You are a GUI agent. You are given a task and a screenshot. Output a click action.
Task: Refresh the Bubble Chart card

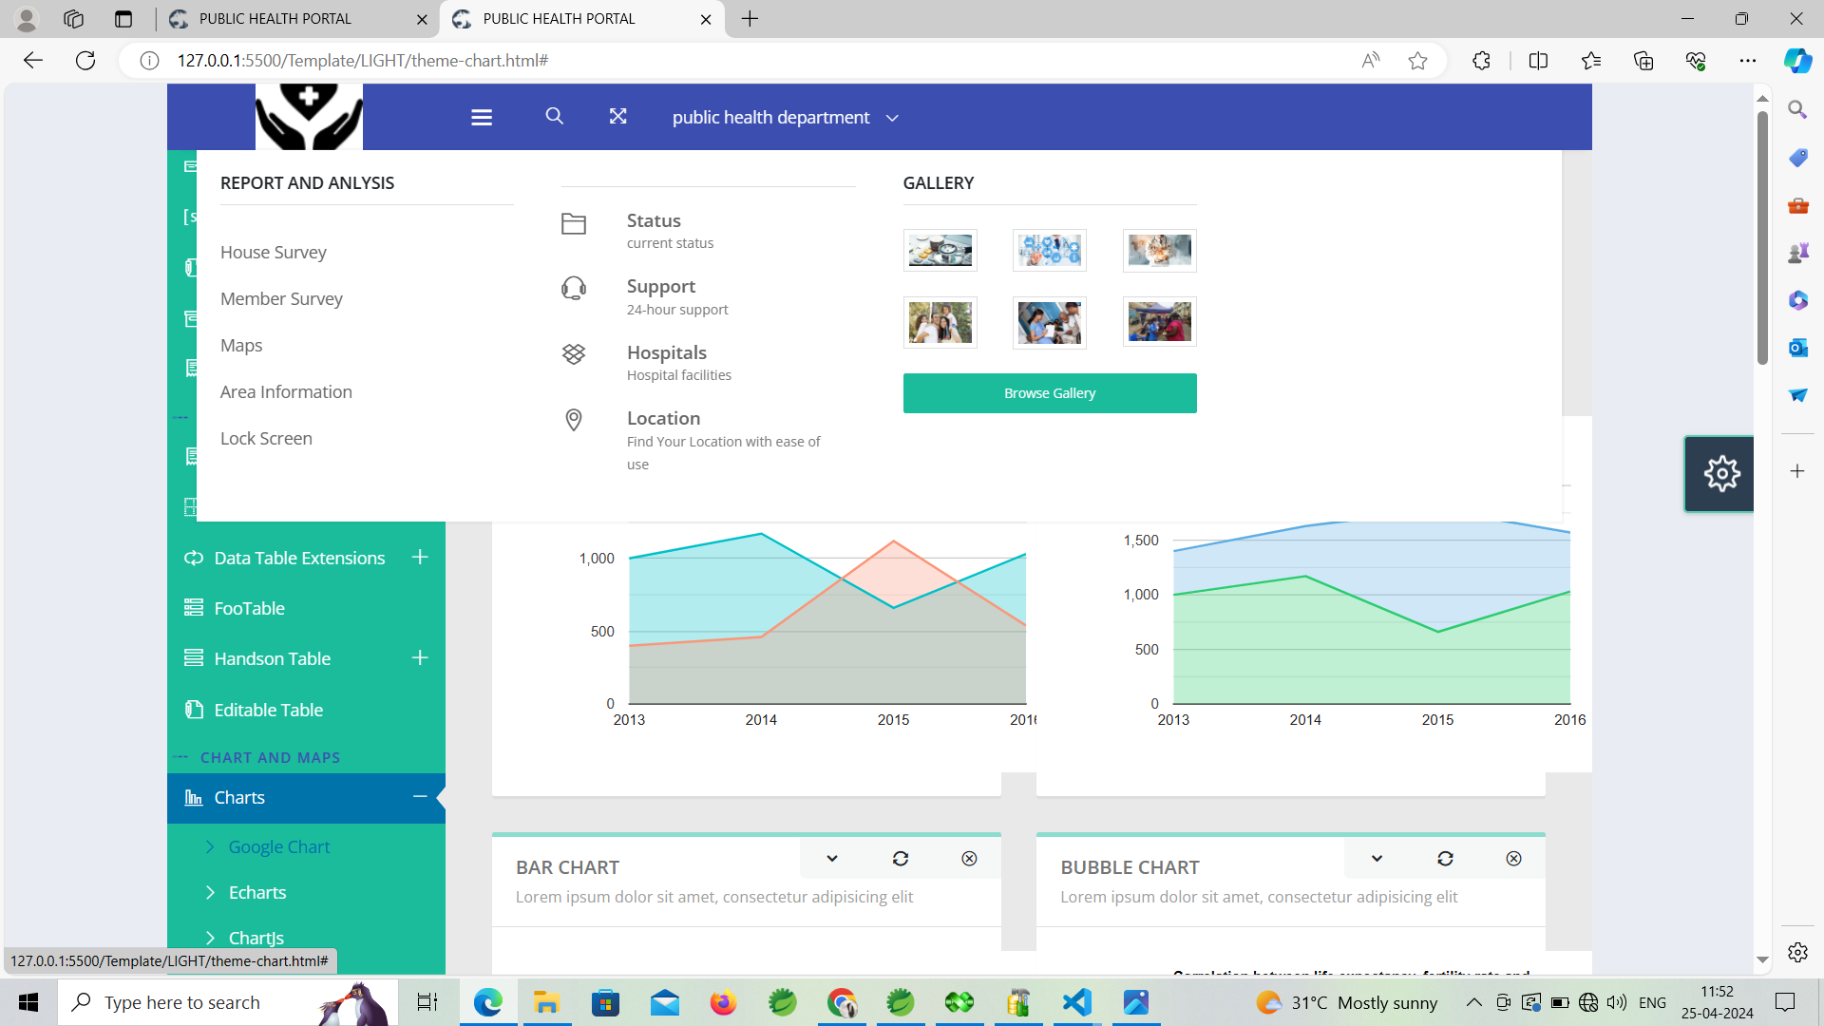1445,858
